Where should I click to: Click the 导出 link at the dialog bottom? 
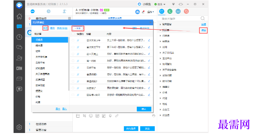click(x=58, y=109)
